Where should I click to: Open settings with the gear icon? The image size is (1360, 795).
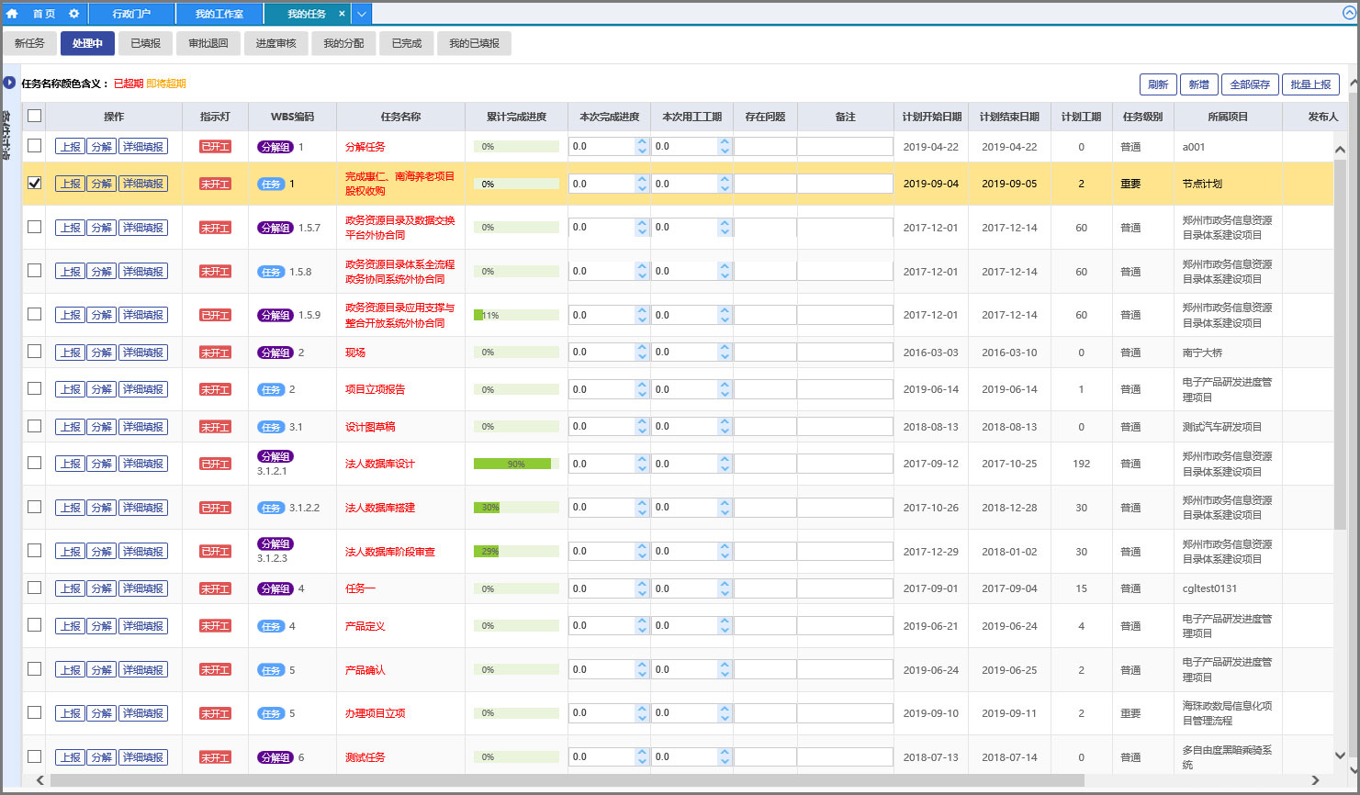tap(74, 14)
